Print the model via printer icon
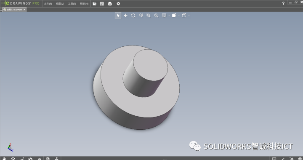The height and width of the screenshot is (160, 303). click(110, 4)
